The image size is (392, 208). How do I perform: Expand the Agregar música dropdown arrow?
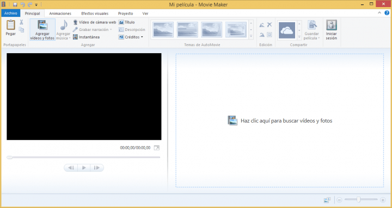[70, 39]
